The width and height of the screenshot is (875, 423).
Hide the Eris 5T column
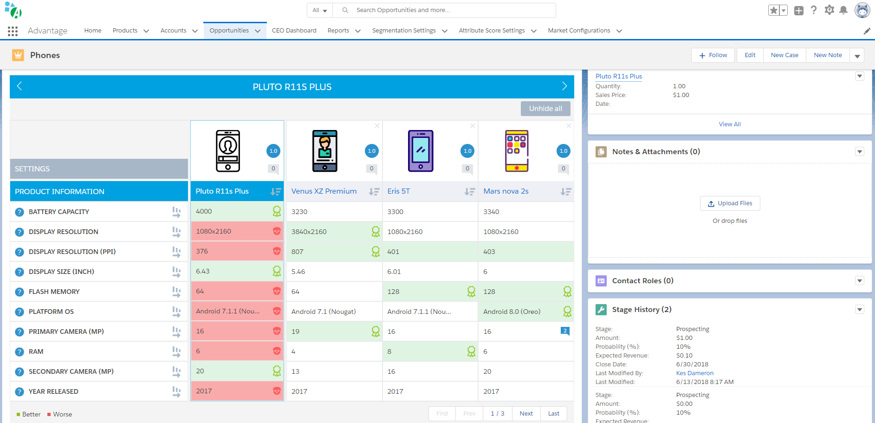point(473,126)
